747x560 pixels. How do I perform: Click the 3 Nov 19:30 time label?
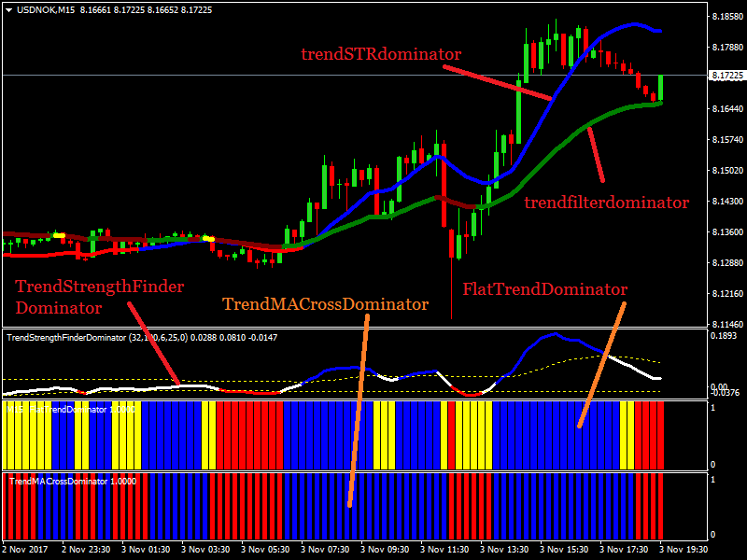point(690,550)
